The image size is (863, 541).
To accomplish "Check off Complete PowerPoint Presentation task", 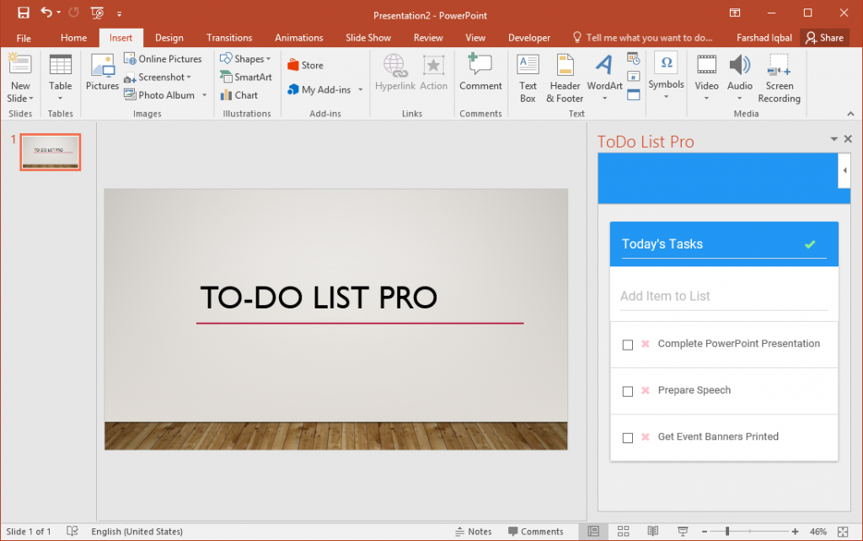I will coord(627,344).
